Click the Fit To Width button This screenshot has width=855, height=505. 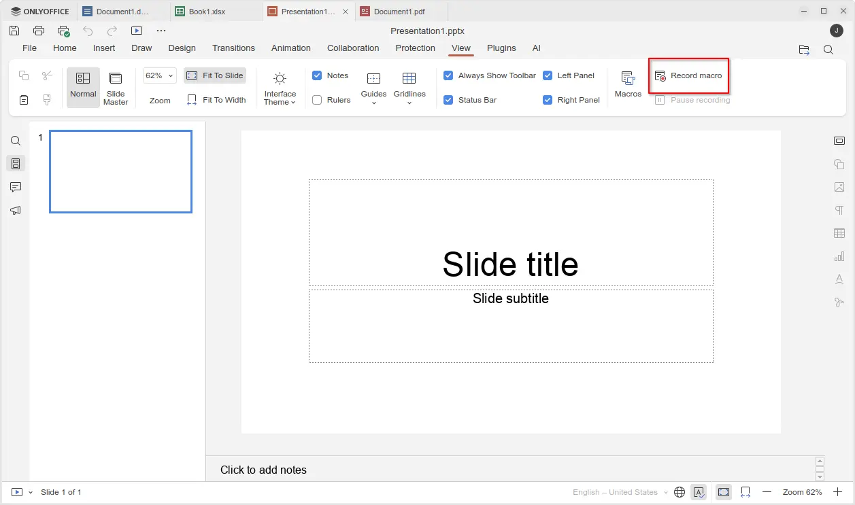click(216, 100)
